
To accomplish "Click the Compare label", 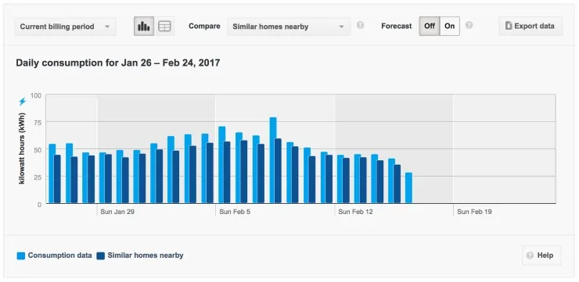I will tap(204, 27).
